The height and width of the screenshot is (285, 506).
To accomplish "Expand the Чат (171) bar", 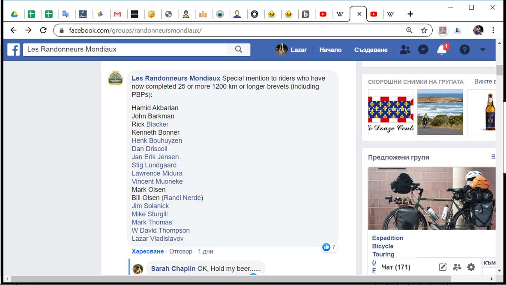I will click(396, 267).
